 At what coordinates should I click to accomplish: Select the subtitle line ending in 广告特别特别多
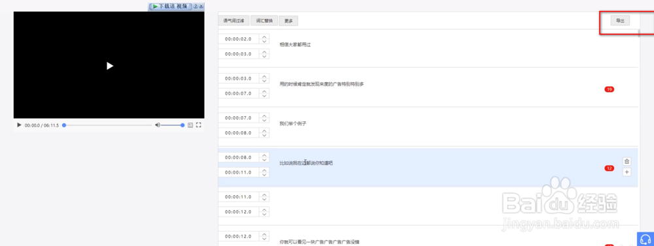[x=322, y=84]
